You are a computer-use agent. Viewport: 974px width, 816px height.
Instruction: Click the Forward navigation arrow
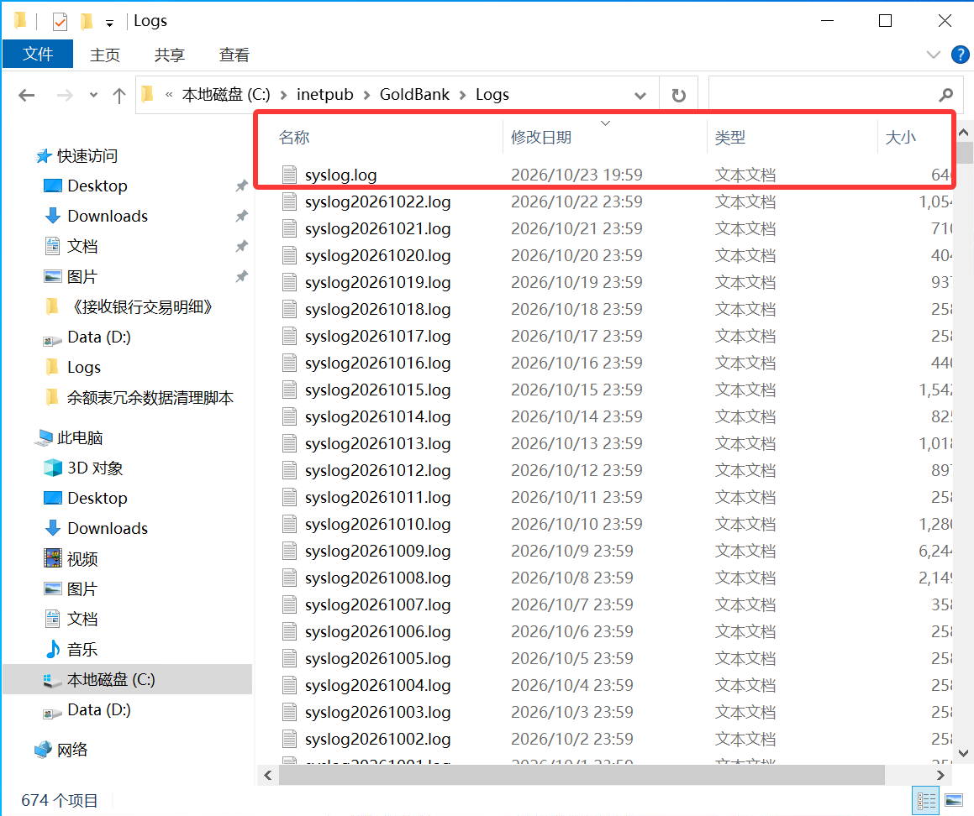click(x=65, y=95)
